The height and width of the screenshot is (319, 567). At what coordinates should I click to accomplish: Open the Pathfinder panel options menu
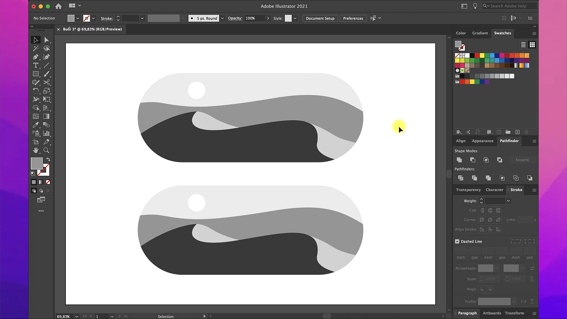pos(534,141)
